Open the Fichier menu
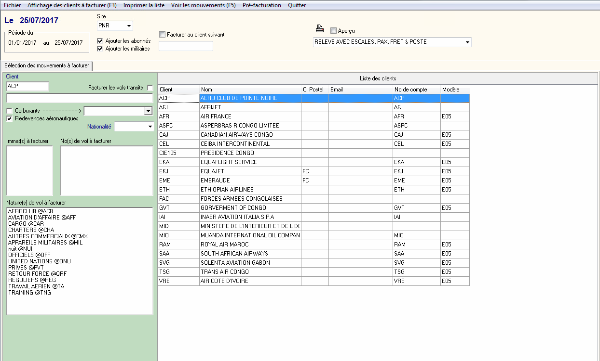The image size is (600, 361). pos(12,5)
